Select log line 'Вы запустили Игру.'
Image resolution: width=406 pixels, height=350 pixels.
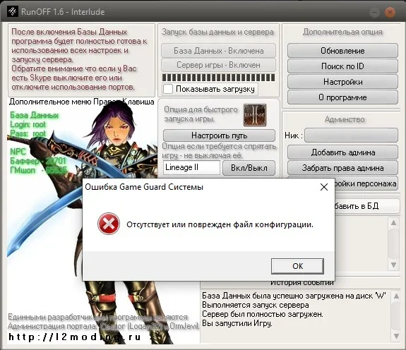237,323
